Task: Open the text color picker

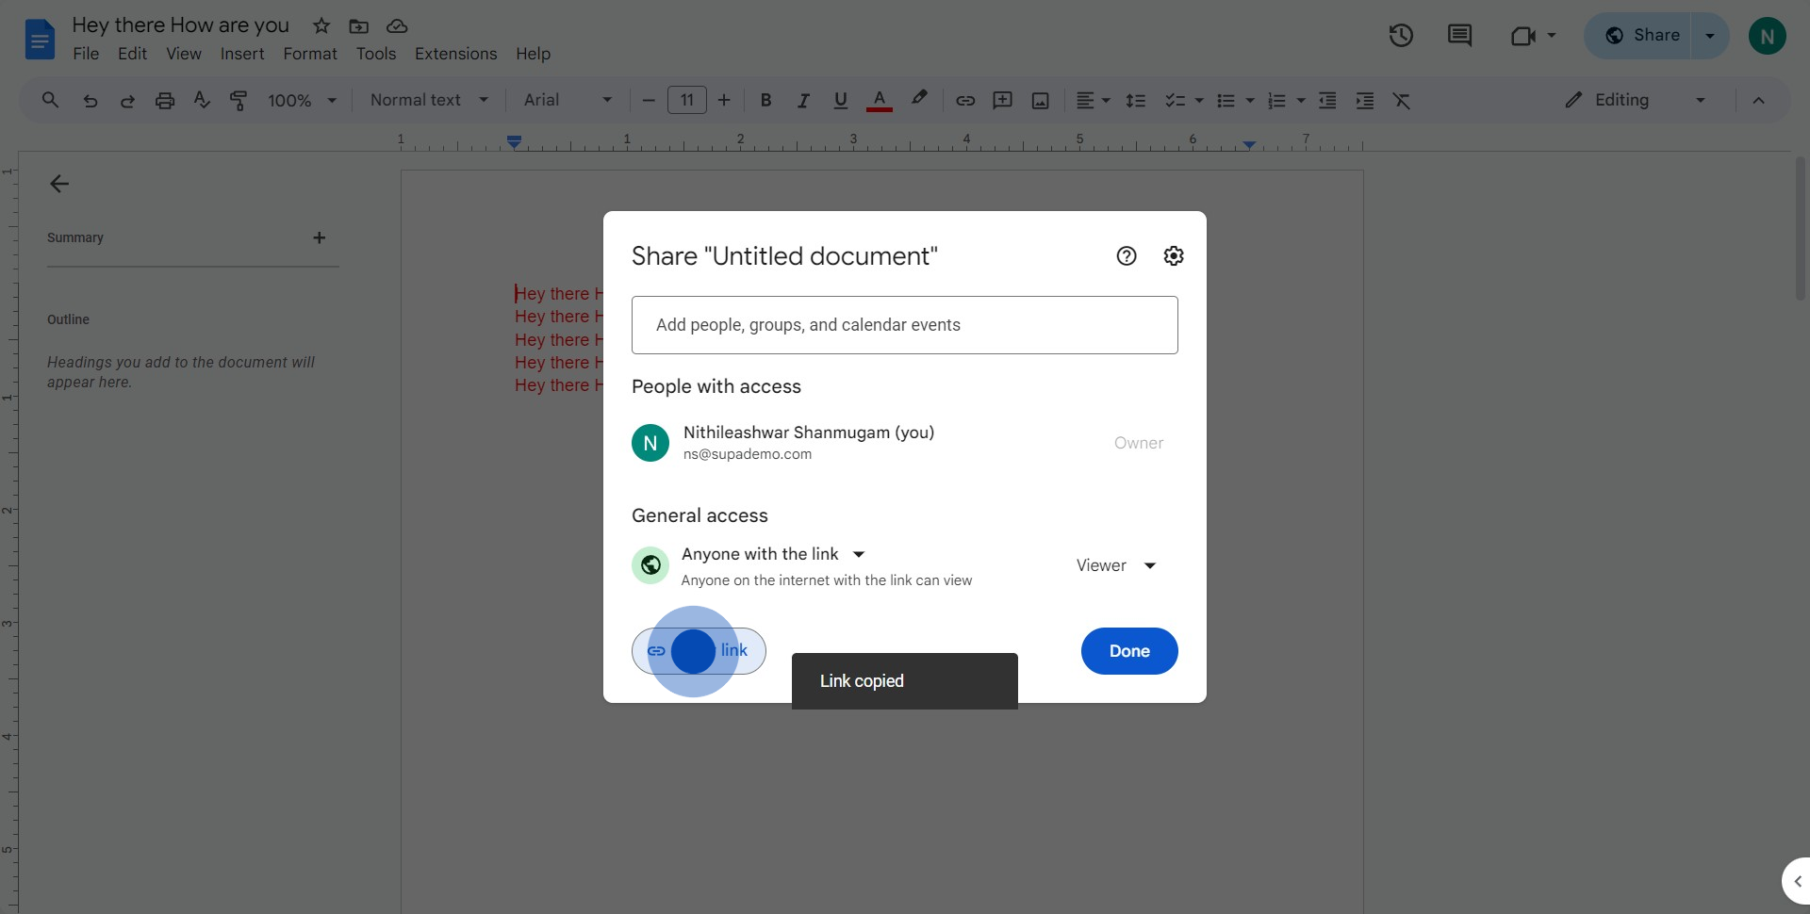Action: 879,100
